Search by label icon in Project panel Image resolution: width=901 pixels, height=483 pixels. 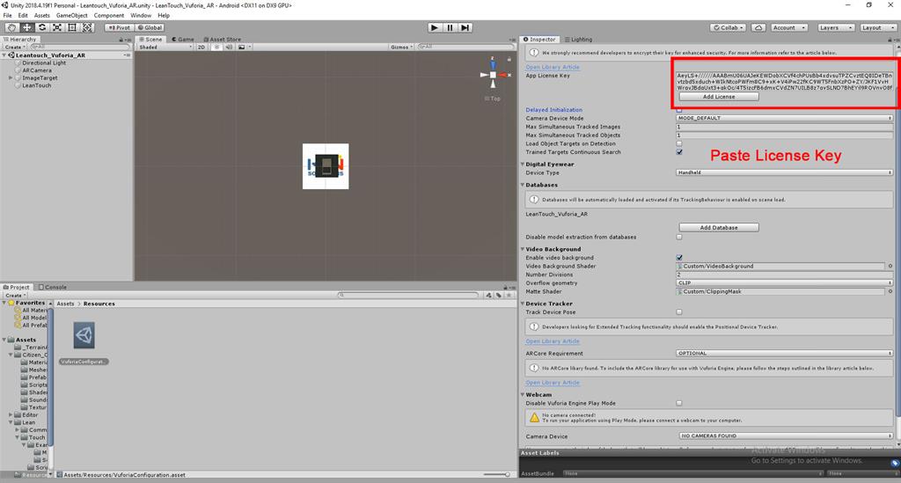click(x=498, y=296)
